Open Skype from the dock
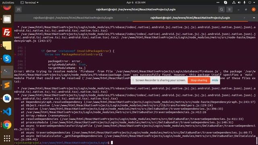258x145 pixels. click(7, 59)
